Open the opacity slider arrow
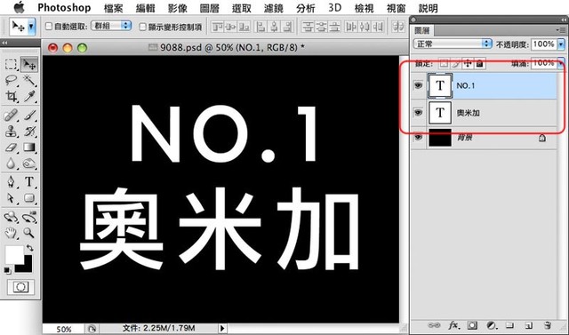Image resolution: width=569 pixels, height=335 pixels. pyautogui.click(x=561, y=44)
